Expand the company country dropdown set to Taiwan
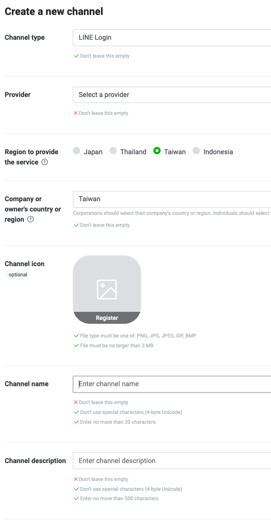Image resolution: width=271 pixels, height=522 pixels. click(172, 199)
